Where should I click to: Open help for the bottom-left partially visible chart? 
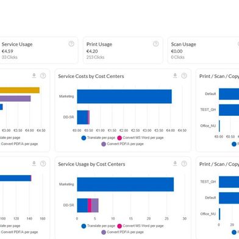click(x=43, y=163)
